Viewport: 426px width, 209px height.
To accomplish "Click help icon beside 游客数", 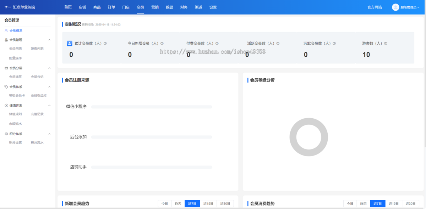I will pyautogui.click(x=386, y=44).
